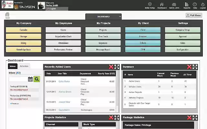Close the Recently Added Users panel
This screenshot has width=207, height=129.
pos(111,67)
